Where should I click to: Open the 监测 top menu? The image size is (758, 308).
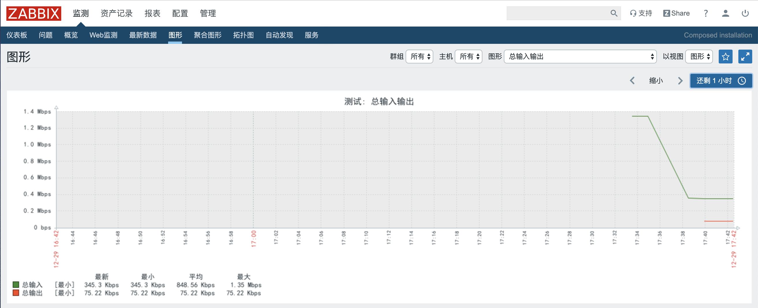[81, 13]
